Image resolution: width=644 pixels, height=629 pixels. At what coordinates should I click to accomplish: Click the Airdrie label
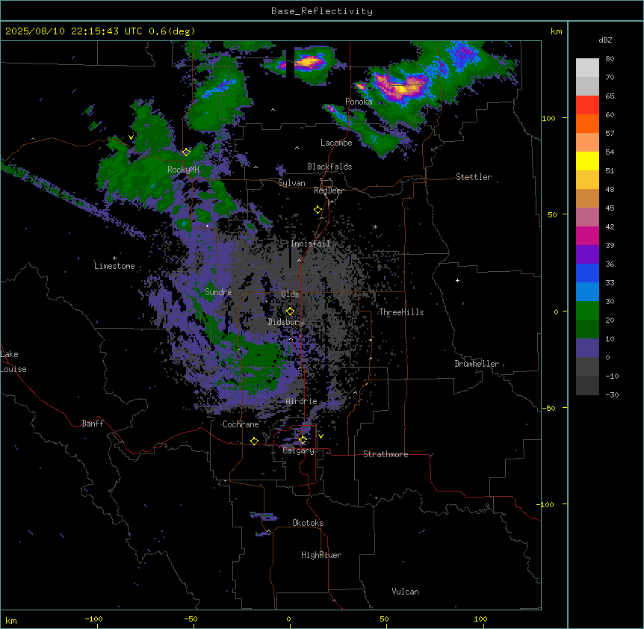(x=301, y=401)
